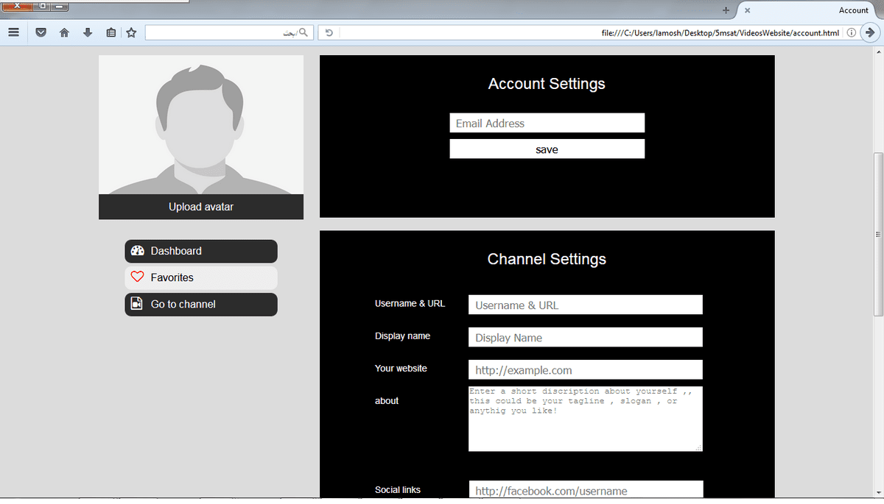Open Dashboard from the sidebar
This screenshot has width=884, height=504.
pyautogui.click(x=201, y=251)
